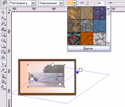Click the blue triangle marker outside frame
Viewport: 125px width, 107px height.
click(x=77, y=73)
